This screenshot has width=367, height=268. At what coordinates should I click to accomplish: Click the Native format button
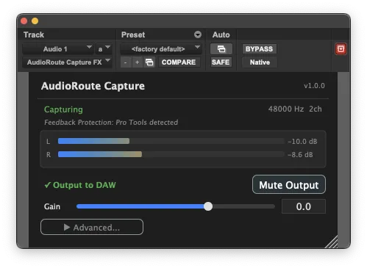click(260, 62)
